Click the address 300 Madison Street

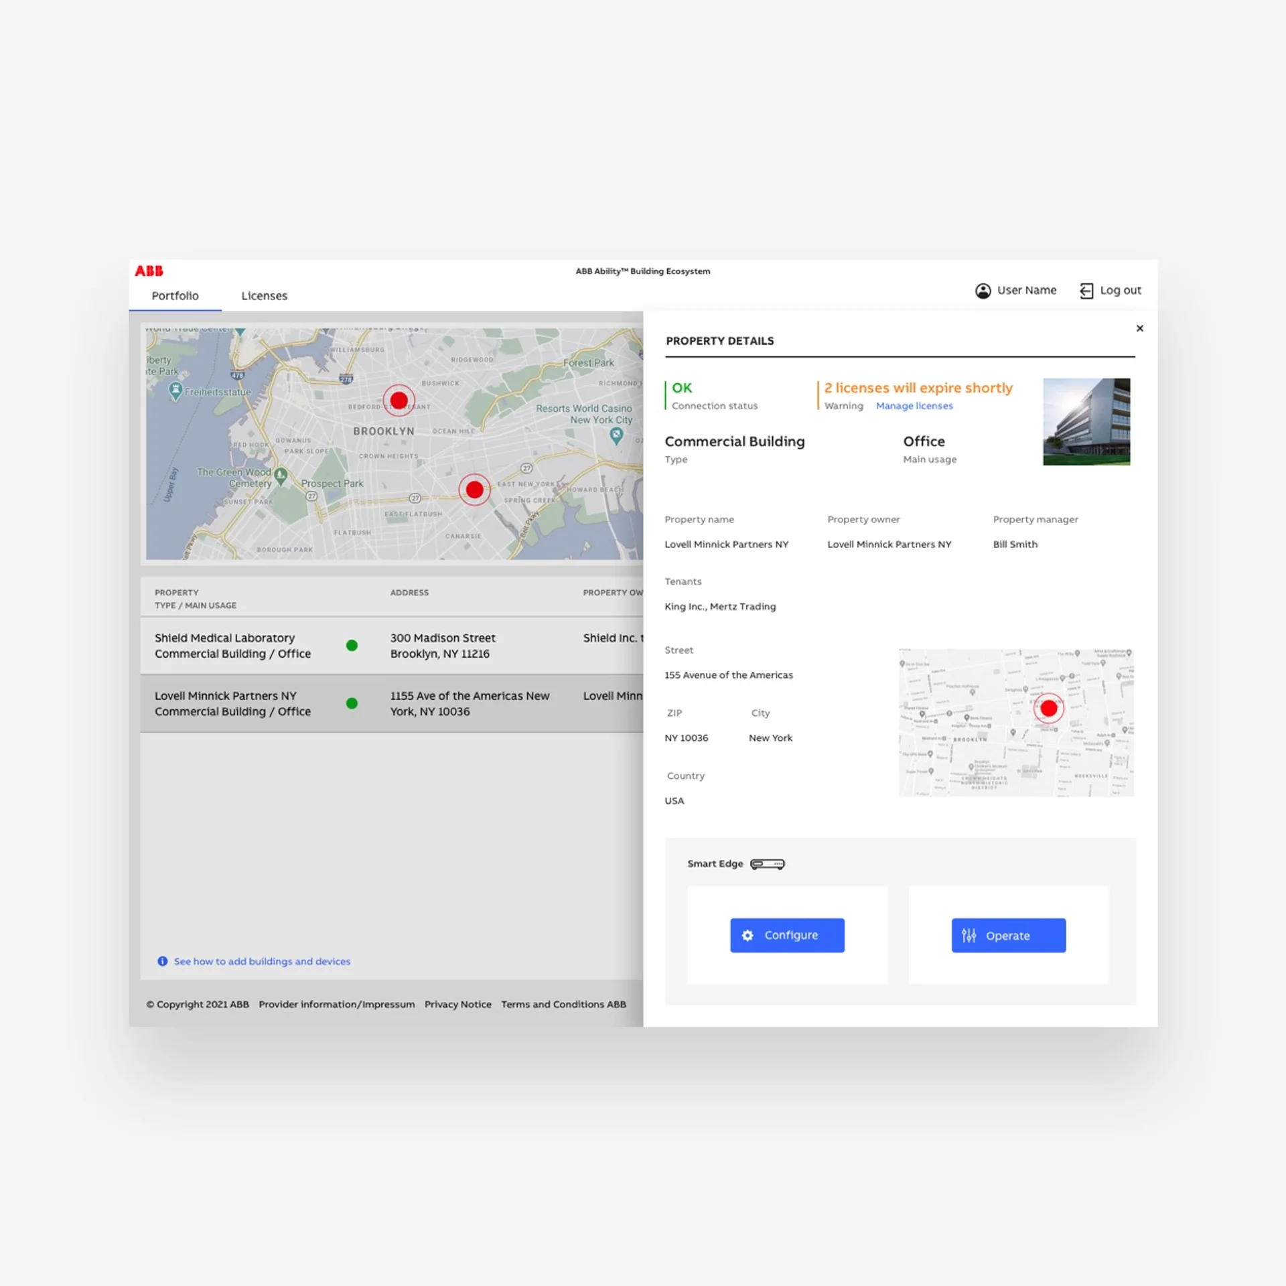[443, 646]
